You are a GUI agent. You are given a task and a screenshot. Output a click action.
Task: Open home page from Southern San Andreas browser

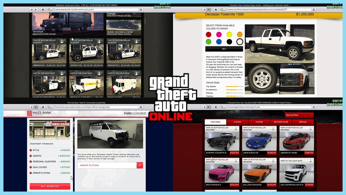pyautogui.click(x=216, y=9)
